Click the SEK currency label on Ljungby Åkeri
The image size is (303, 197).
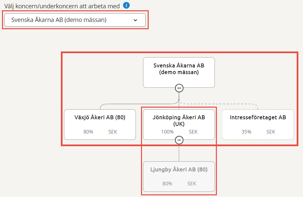pos(192,183)
